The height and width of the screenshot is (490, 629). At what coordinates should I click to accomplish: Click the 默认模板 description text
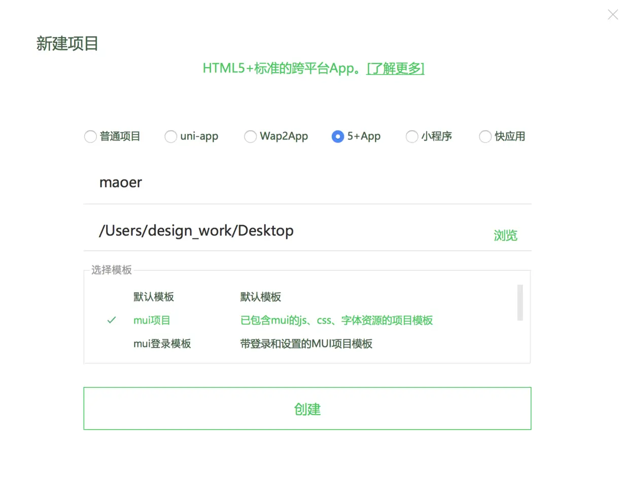pos(261,297)
